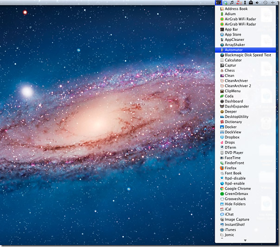Screen dimensions: 280x247
Task: Choose Deeper in the app list
Action: click(x=245, y=112)
